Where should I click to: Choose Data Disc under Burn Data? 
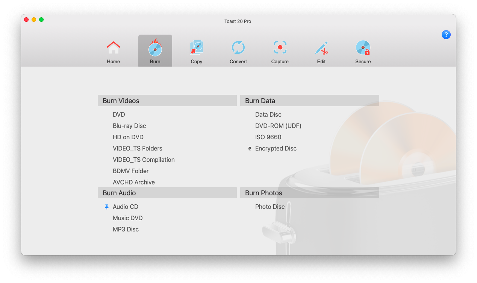click(268, 114)
